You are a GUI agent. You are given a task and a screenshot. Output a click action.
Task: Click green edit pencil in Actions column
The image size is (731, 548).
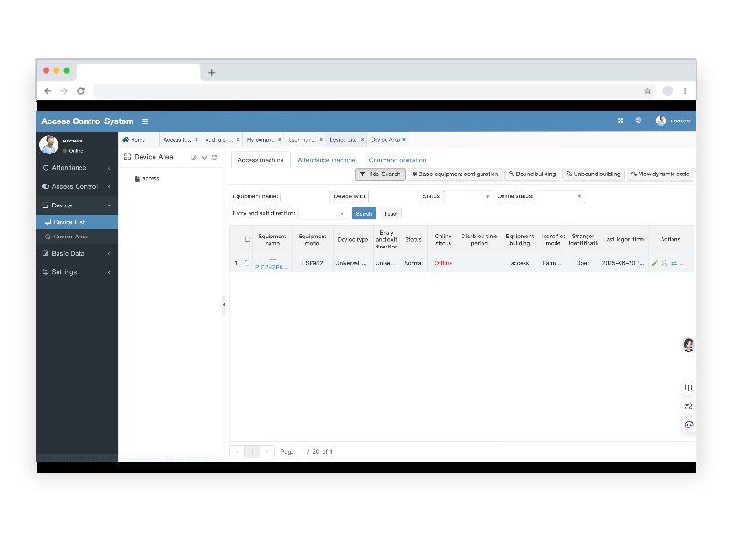tap(654, 263)
